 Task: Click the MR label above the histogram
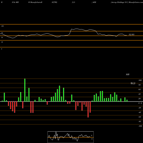point(128,74)
